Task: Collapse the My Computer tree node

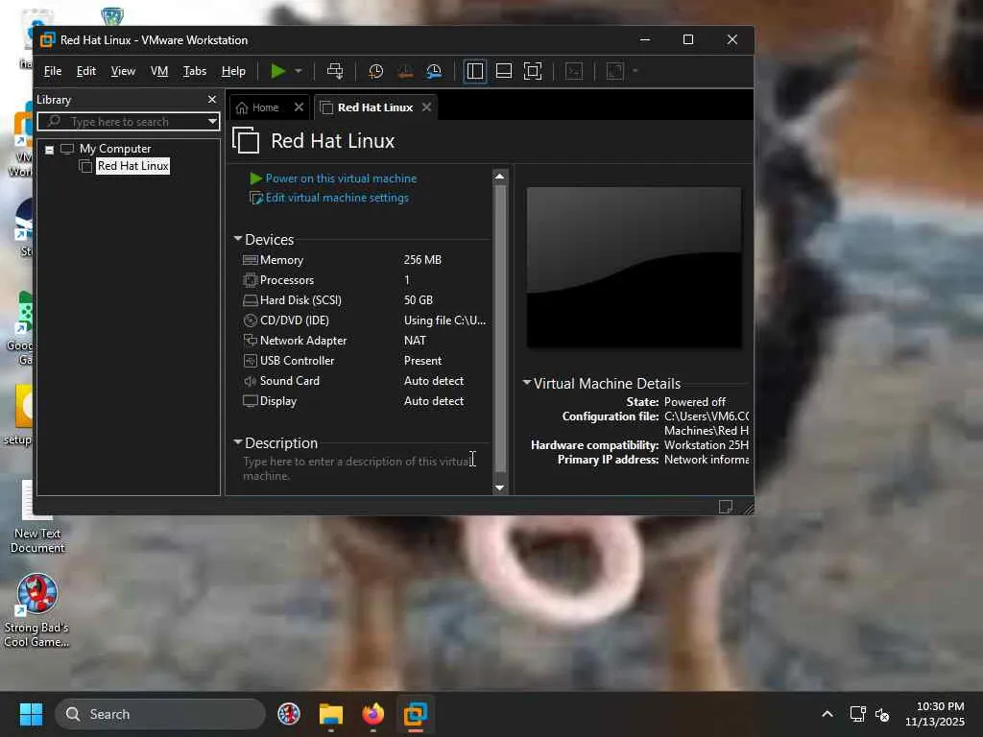Action: pos(49,150)
